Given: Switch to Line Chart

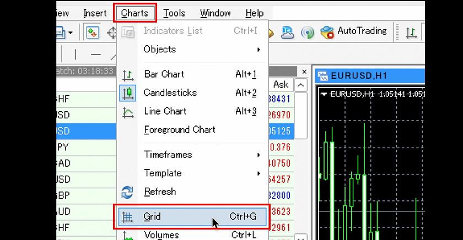Looking at the screenshot, I should click(192, 111).
